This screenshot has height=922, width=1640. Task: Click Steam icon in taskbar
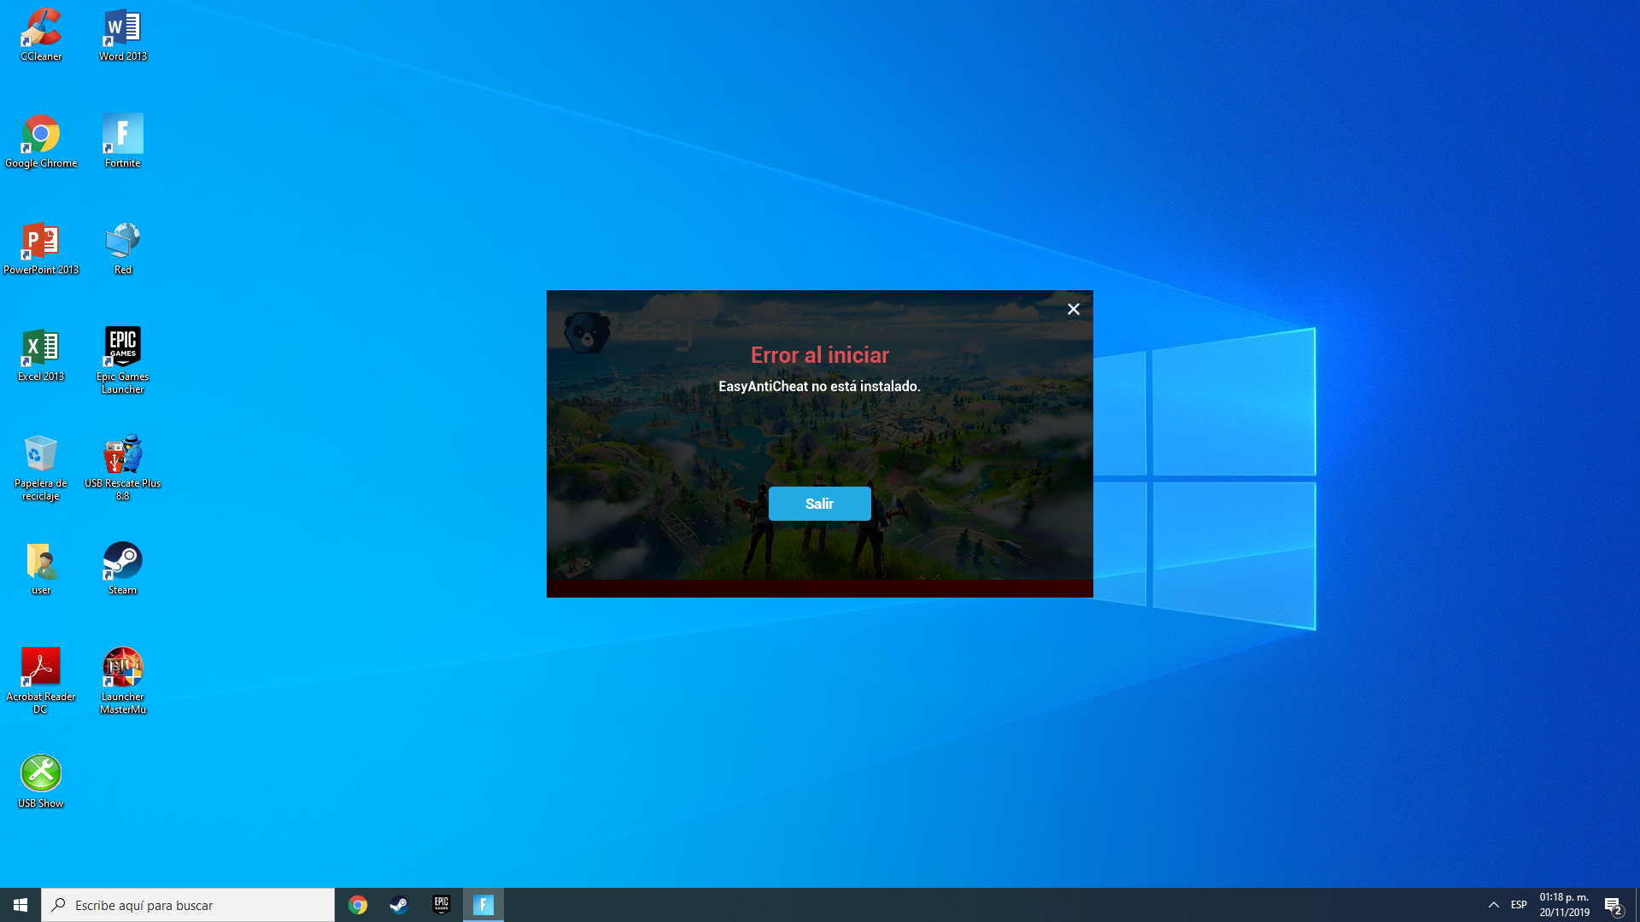coord(399,904)
